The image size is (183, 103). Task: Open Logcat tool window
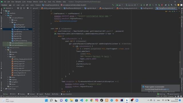(40, 94)
